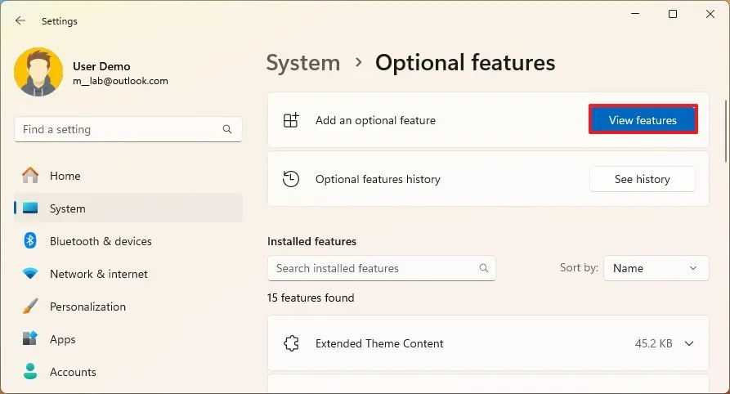Click the Personalization paintbrush icon

(x=30, y=306)
